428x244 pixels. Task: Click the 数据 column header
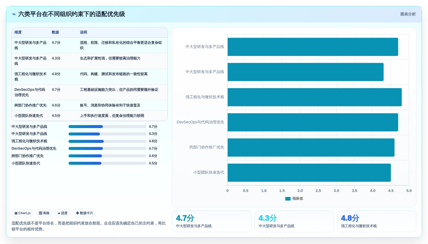55,33
